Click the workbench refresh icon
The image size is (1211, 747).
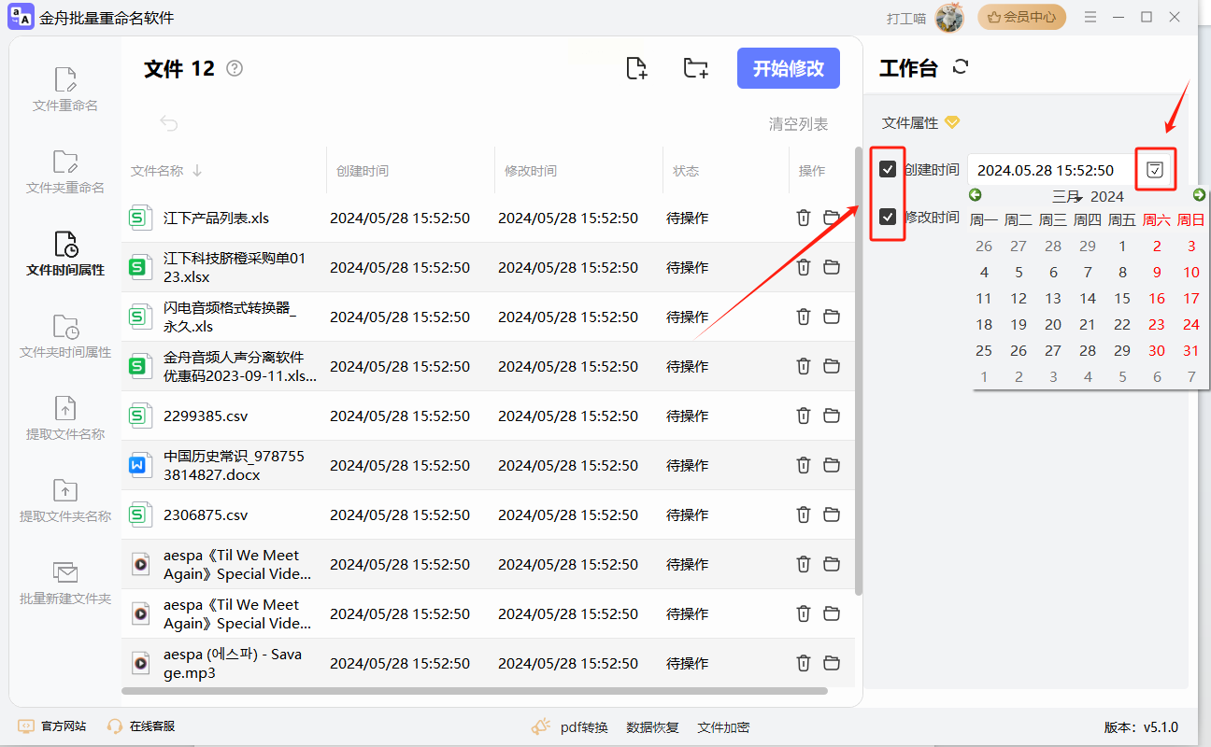click(x=961, y=67)
